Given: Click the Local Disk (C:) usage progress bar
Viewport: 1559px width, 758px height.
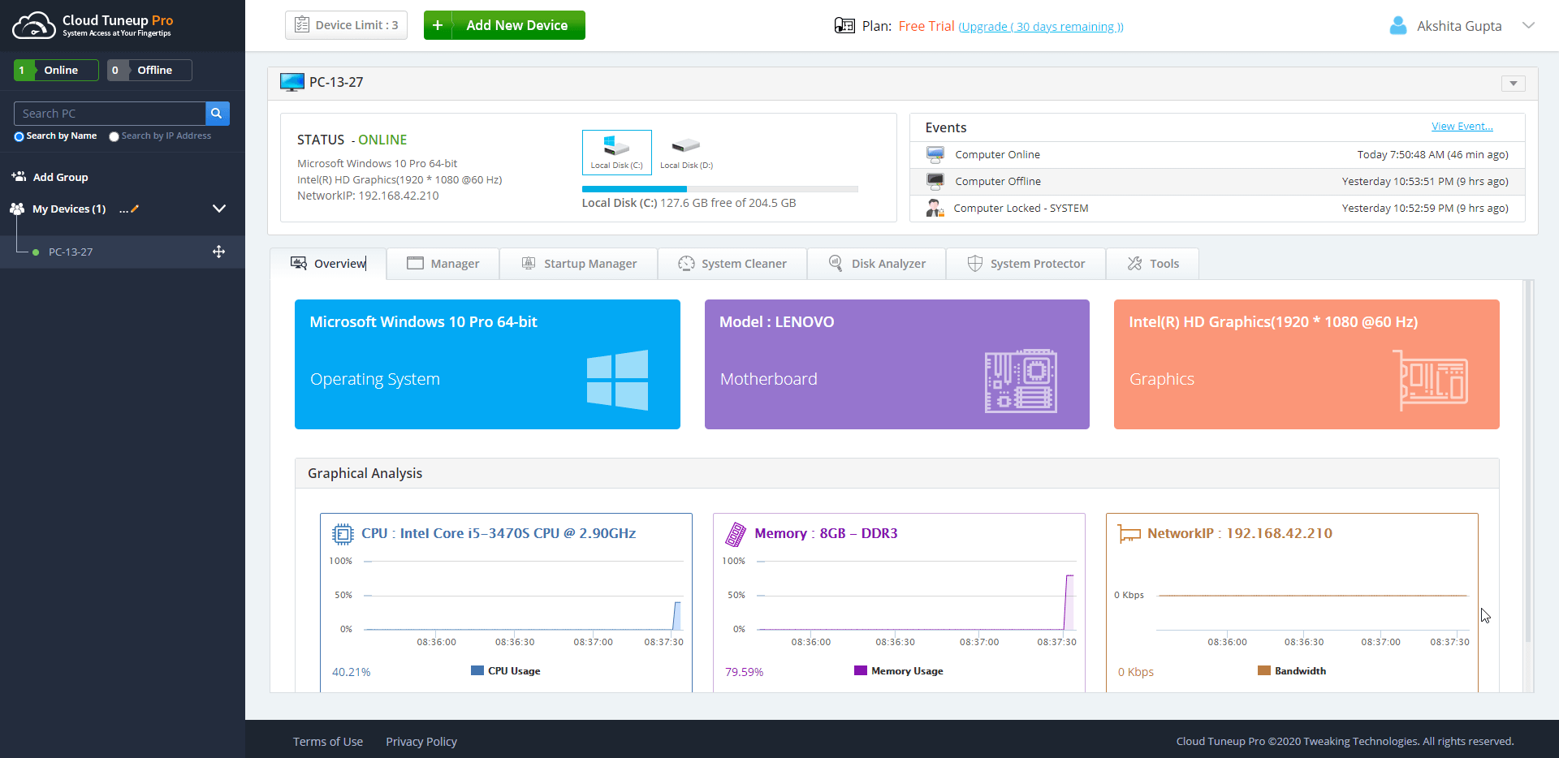Looking at the screenshot, I should [x=720, y=188].
